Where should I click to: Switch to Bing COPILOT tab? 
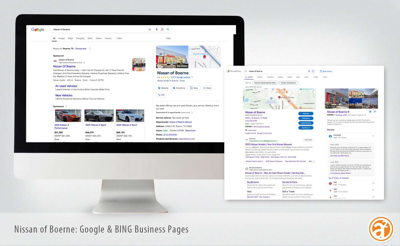260,77
